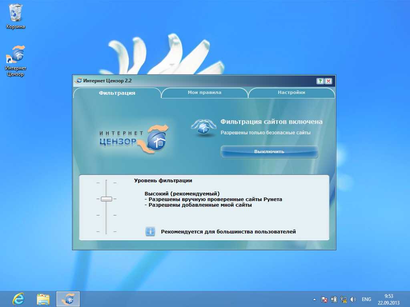The width and height of the screenshot is (410, 307).
Task: Click the app icon in the window title bar
Action: pyautogui.click(x=78, y=81)
